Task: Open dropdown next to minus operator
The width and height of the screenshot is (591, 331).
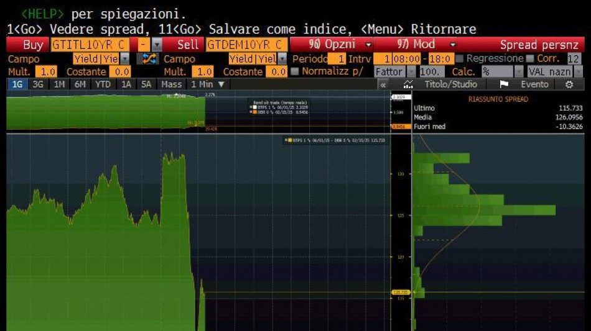Action: tap(157, 45)
